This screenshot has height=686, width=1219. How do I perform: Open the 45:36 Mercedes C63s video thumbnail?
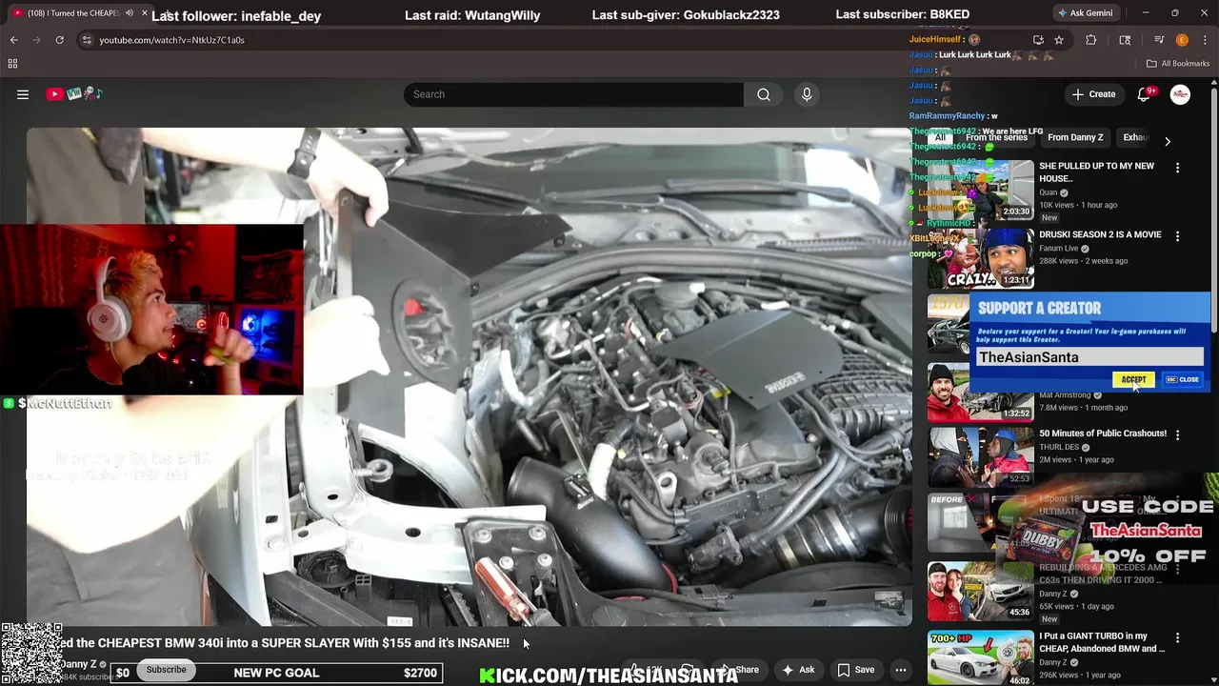pos(980,591)
